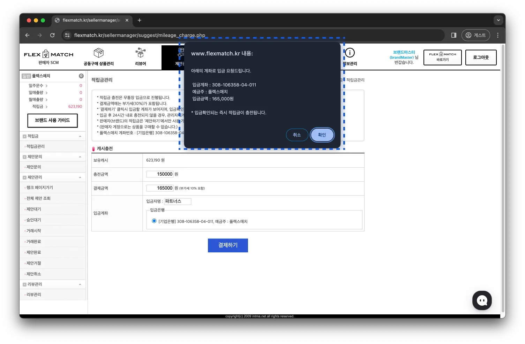Click the blue 결제하기 button
This screenshot has width=525, height=344.
pos(228,245)
